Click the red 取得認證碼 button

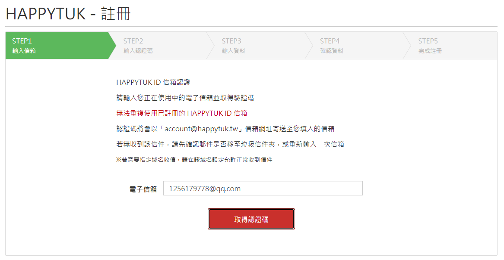pyautogui.click(x=251, y=219)
